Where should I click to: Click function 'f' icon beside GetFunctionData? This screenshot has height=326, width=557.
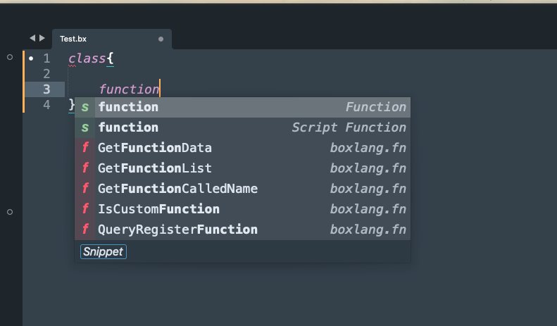(85, 148)
